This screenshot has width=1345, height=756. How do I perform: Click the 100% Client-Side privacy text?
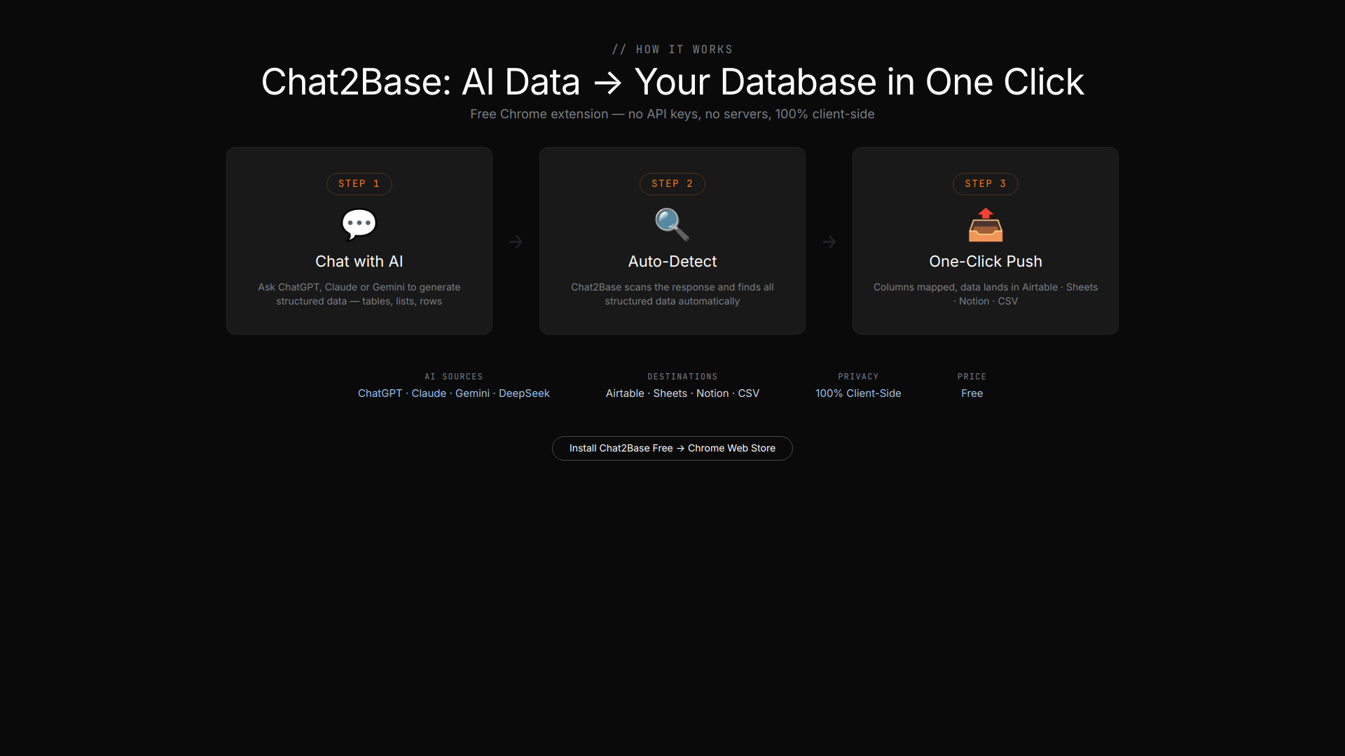[x=858, y=393]
